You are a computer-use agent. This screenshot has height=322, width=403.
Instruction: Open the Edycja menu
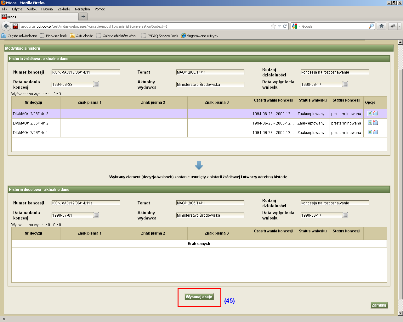[17, 9]
